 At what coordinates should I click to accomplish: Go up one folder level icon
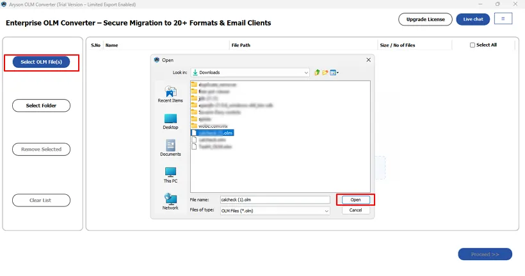pos(317,72)
